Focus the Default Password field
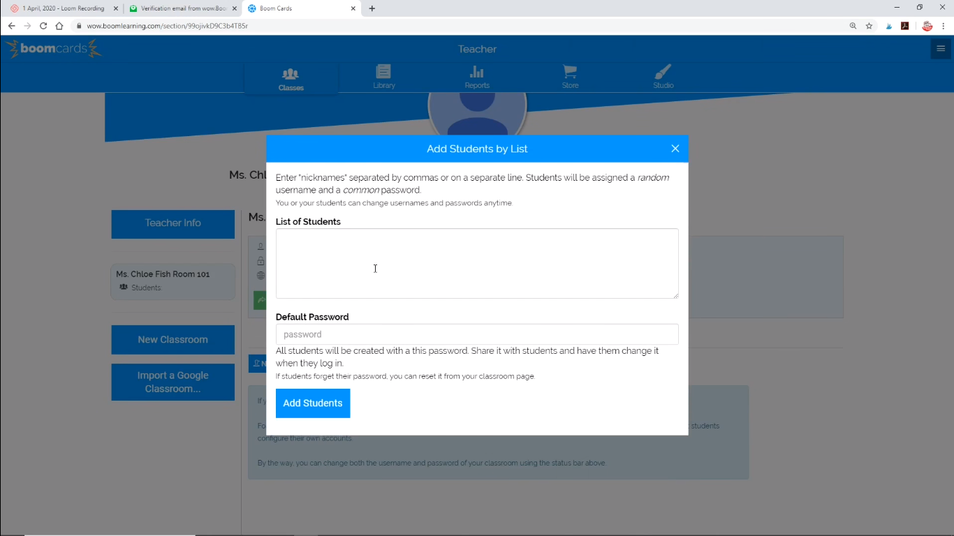This screenshot has height=536, width=954. (x=477, y=334)
